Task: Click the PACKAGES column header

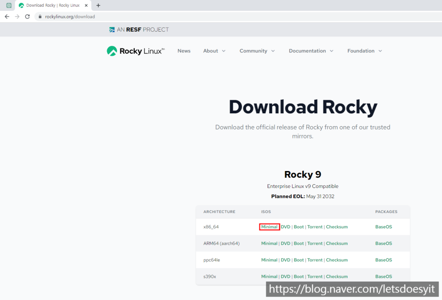Action: (386, 212)
